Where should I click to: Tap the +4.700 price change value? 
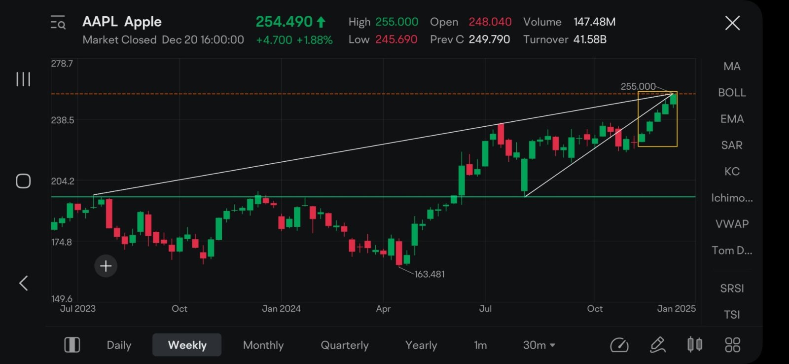pos(274,40)
